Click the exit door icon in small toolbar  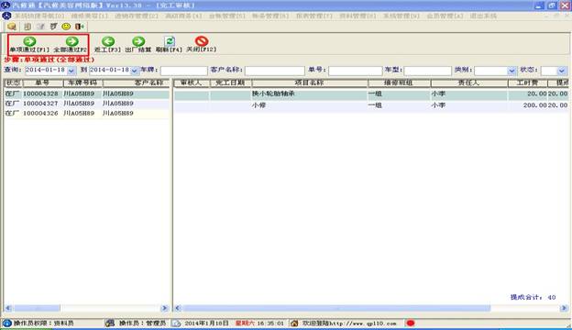click(79, 27)
